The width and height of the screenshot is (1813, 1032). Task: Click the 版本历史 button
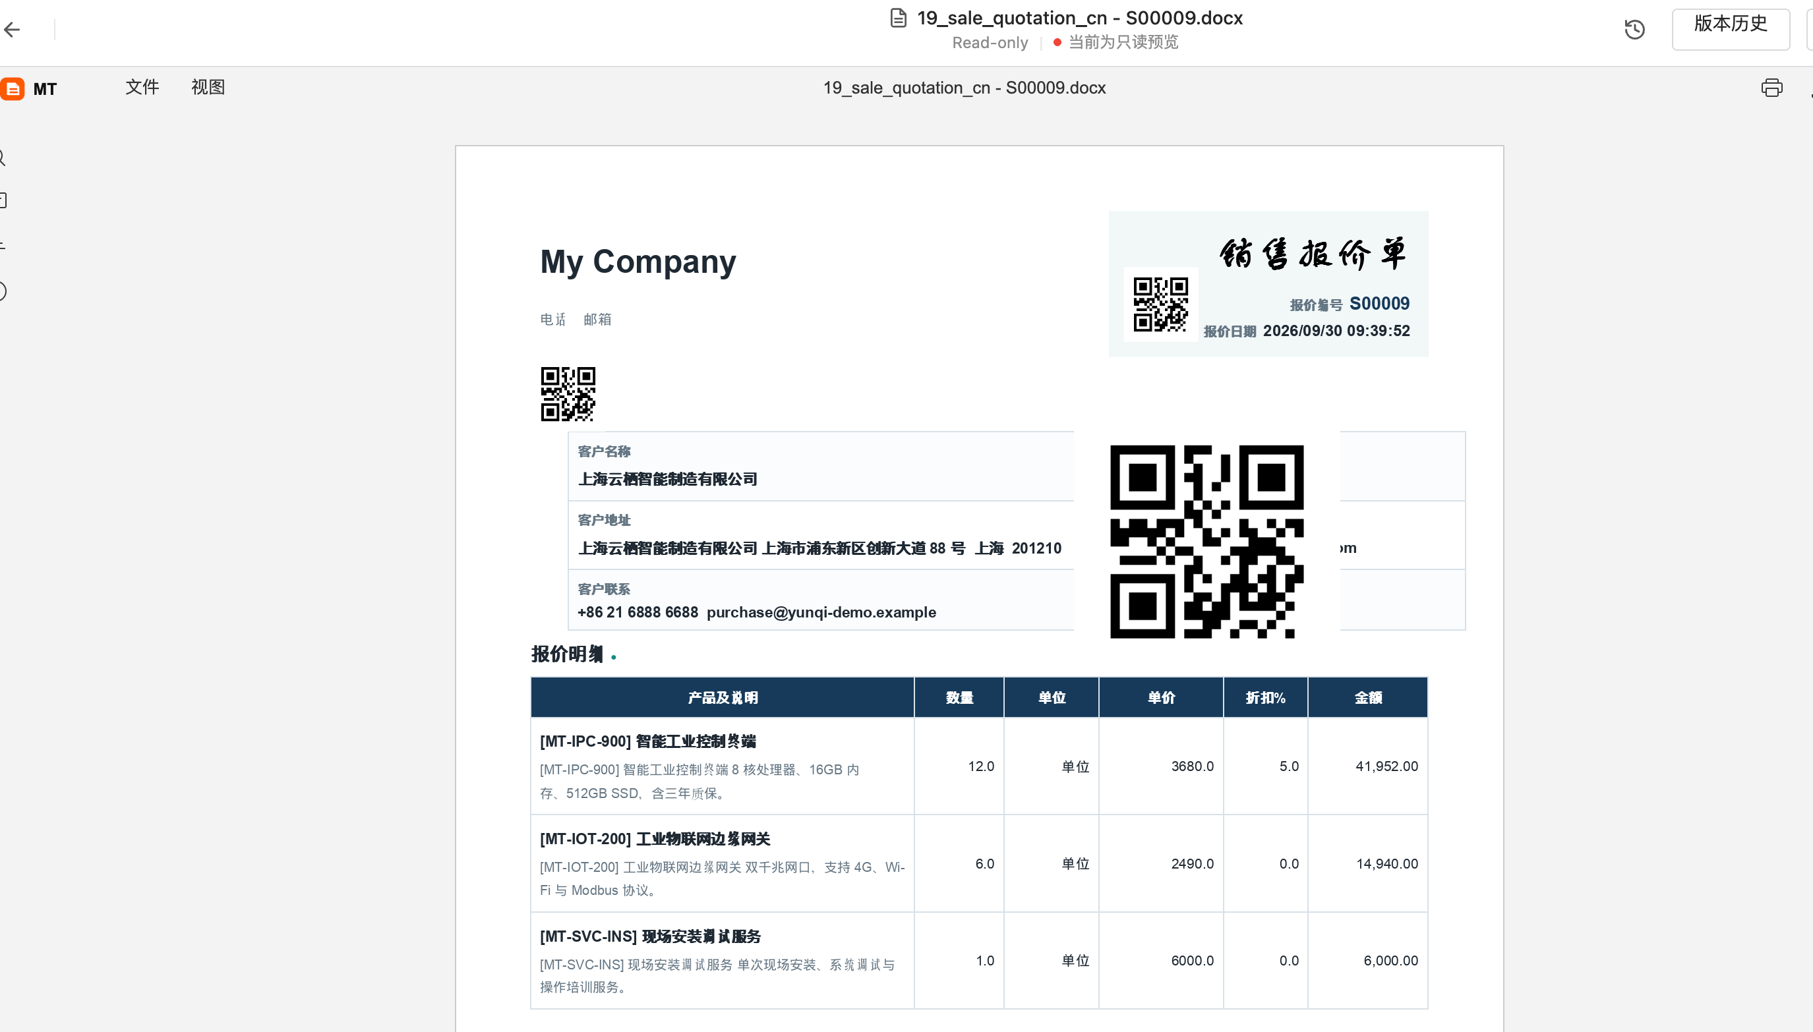(1730, 29)
